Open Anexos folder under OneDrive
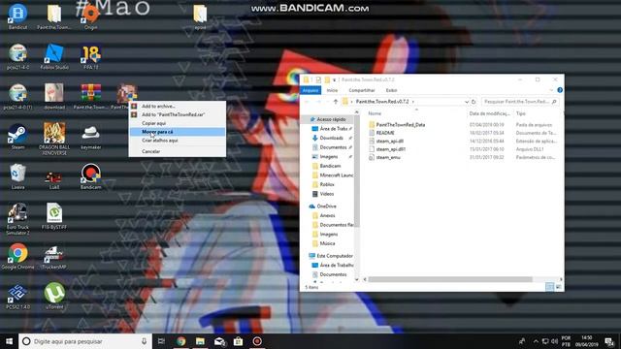 click(327, 215)
